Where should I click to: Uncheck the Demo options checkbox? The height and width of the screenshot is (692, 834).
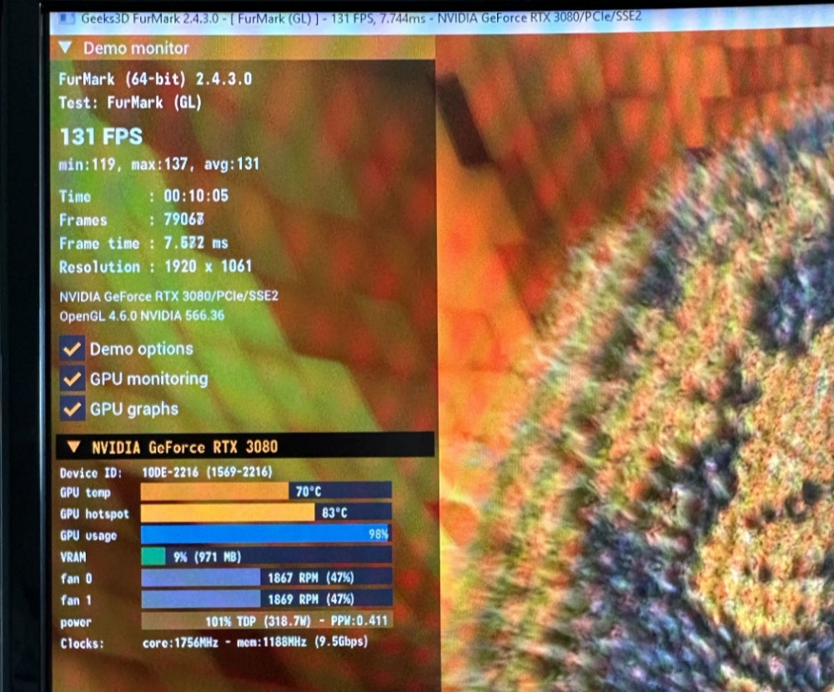(x=73, y=349)
